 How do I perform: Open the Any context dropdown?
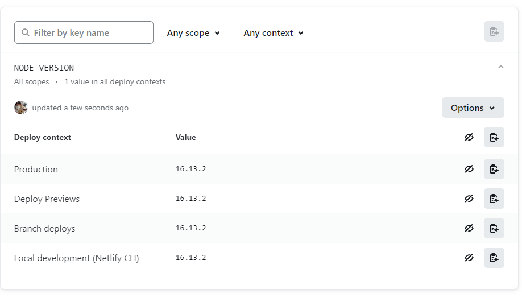pyautogui.click(x=274, y=33)
